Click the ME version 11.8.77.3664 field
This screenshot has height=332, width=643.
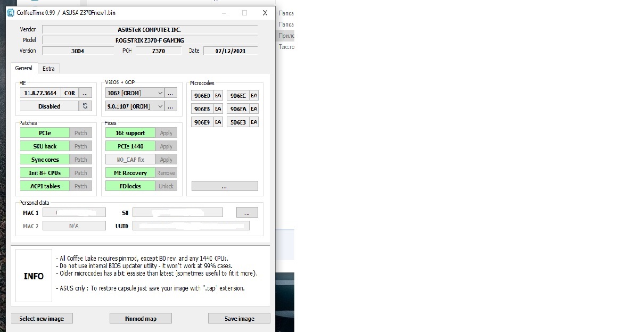(x=41, y=93)
